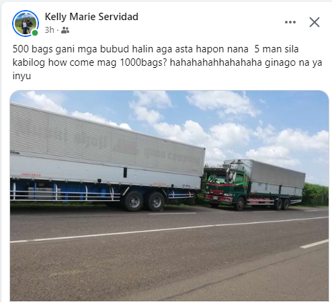332x302 pixels.
Task: Click the word "inyu" ending the caption
Action: point(22,76)
